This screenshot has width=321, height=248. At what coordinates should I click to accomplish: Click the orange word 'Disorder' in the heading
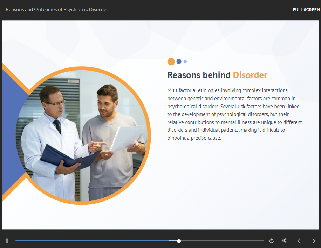(x=250, y=75)
